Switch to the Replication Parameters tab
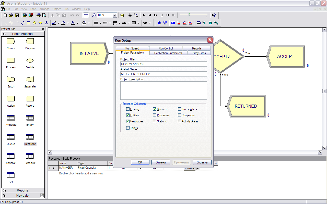This screenshot has height=204, width=327. click(x=168, y=53)
